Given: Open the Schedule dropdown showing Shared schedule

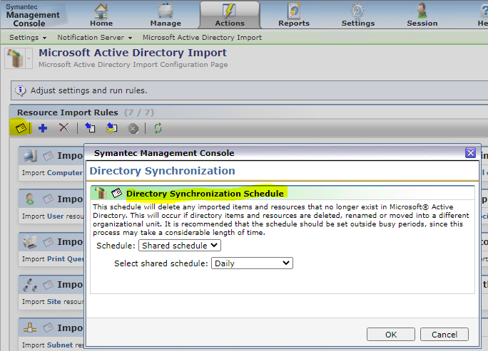Looking at the screenshot, I should point(180,246).
